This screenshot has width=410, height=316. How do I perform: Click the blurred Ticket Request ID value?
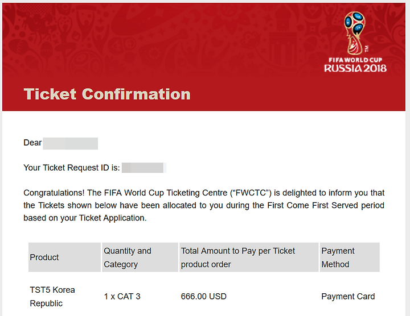click(x=144, y=168)
